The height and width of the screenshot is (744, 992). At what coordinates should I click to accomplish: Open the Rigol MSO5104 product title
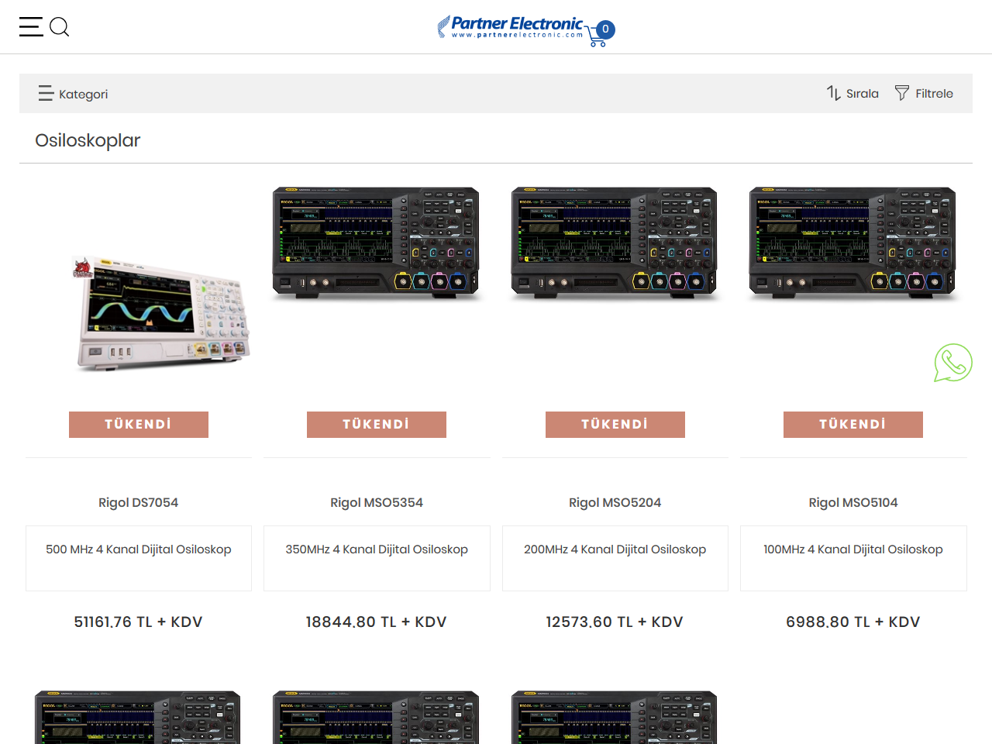click(x=853, y=502)
